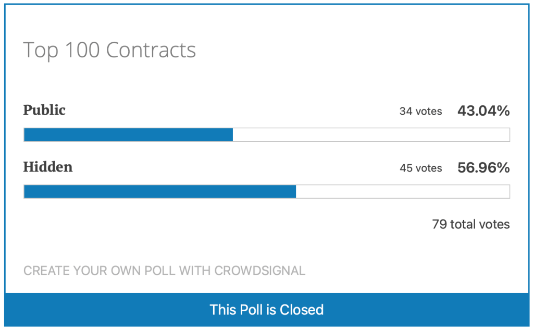Click the 43.04% percentage

pyautogui.click(x=483, y=111)
